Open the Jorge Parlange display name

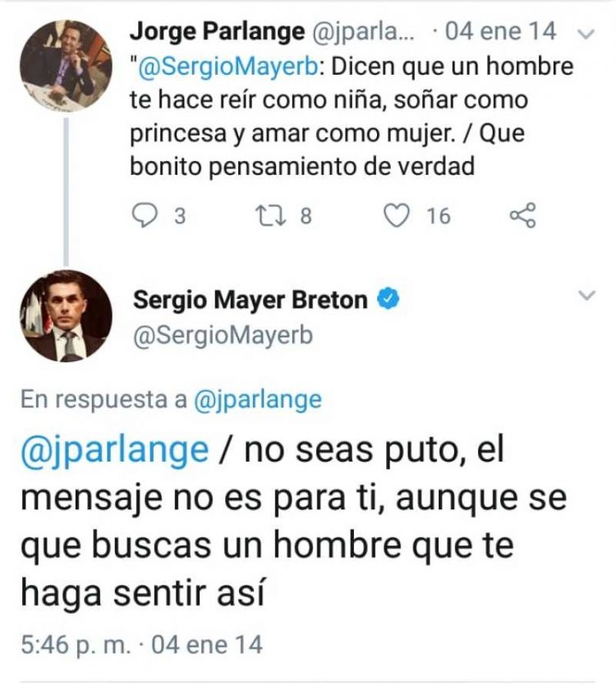(217, 31)
